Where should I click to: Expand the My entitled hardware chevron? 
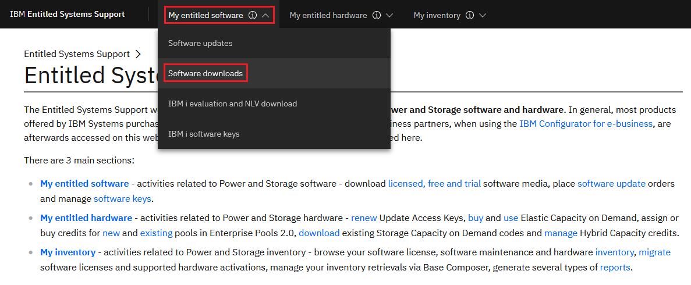[x=390, y=16]
